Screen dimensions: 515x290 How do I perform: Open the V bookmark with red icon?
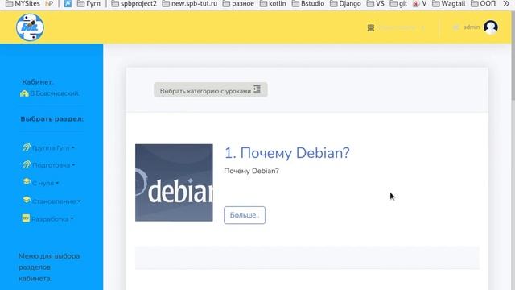coord(419,4)
